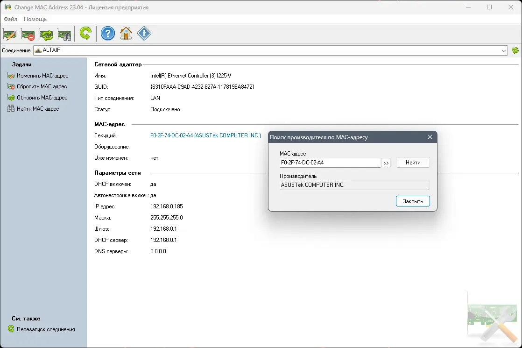Open the Помощь menu
This screenshot has width=522, height=348.
pyautogui.click(x=35, y=19)
